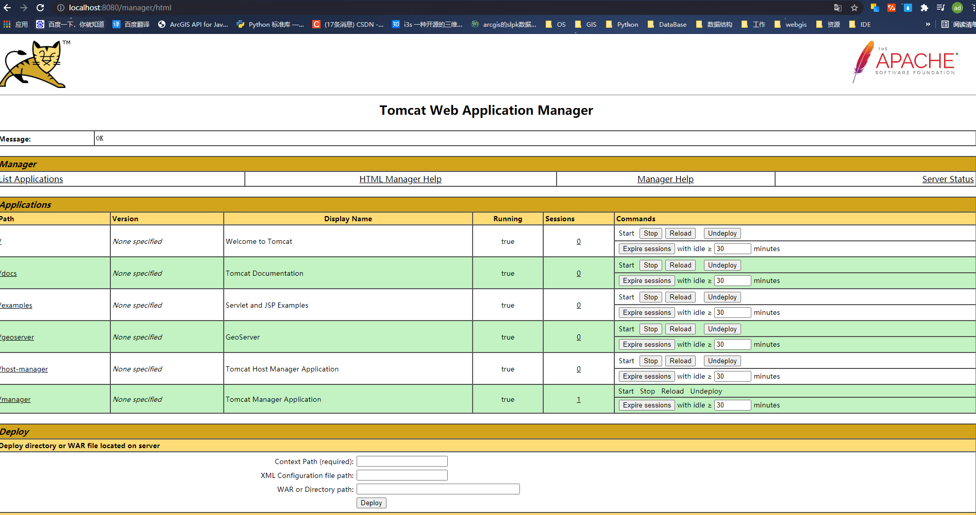Open the Python standard library bookmark
976x515 pixels.
[x=271, y=24]
